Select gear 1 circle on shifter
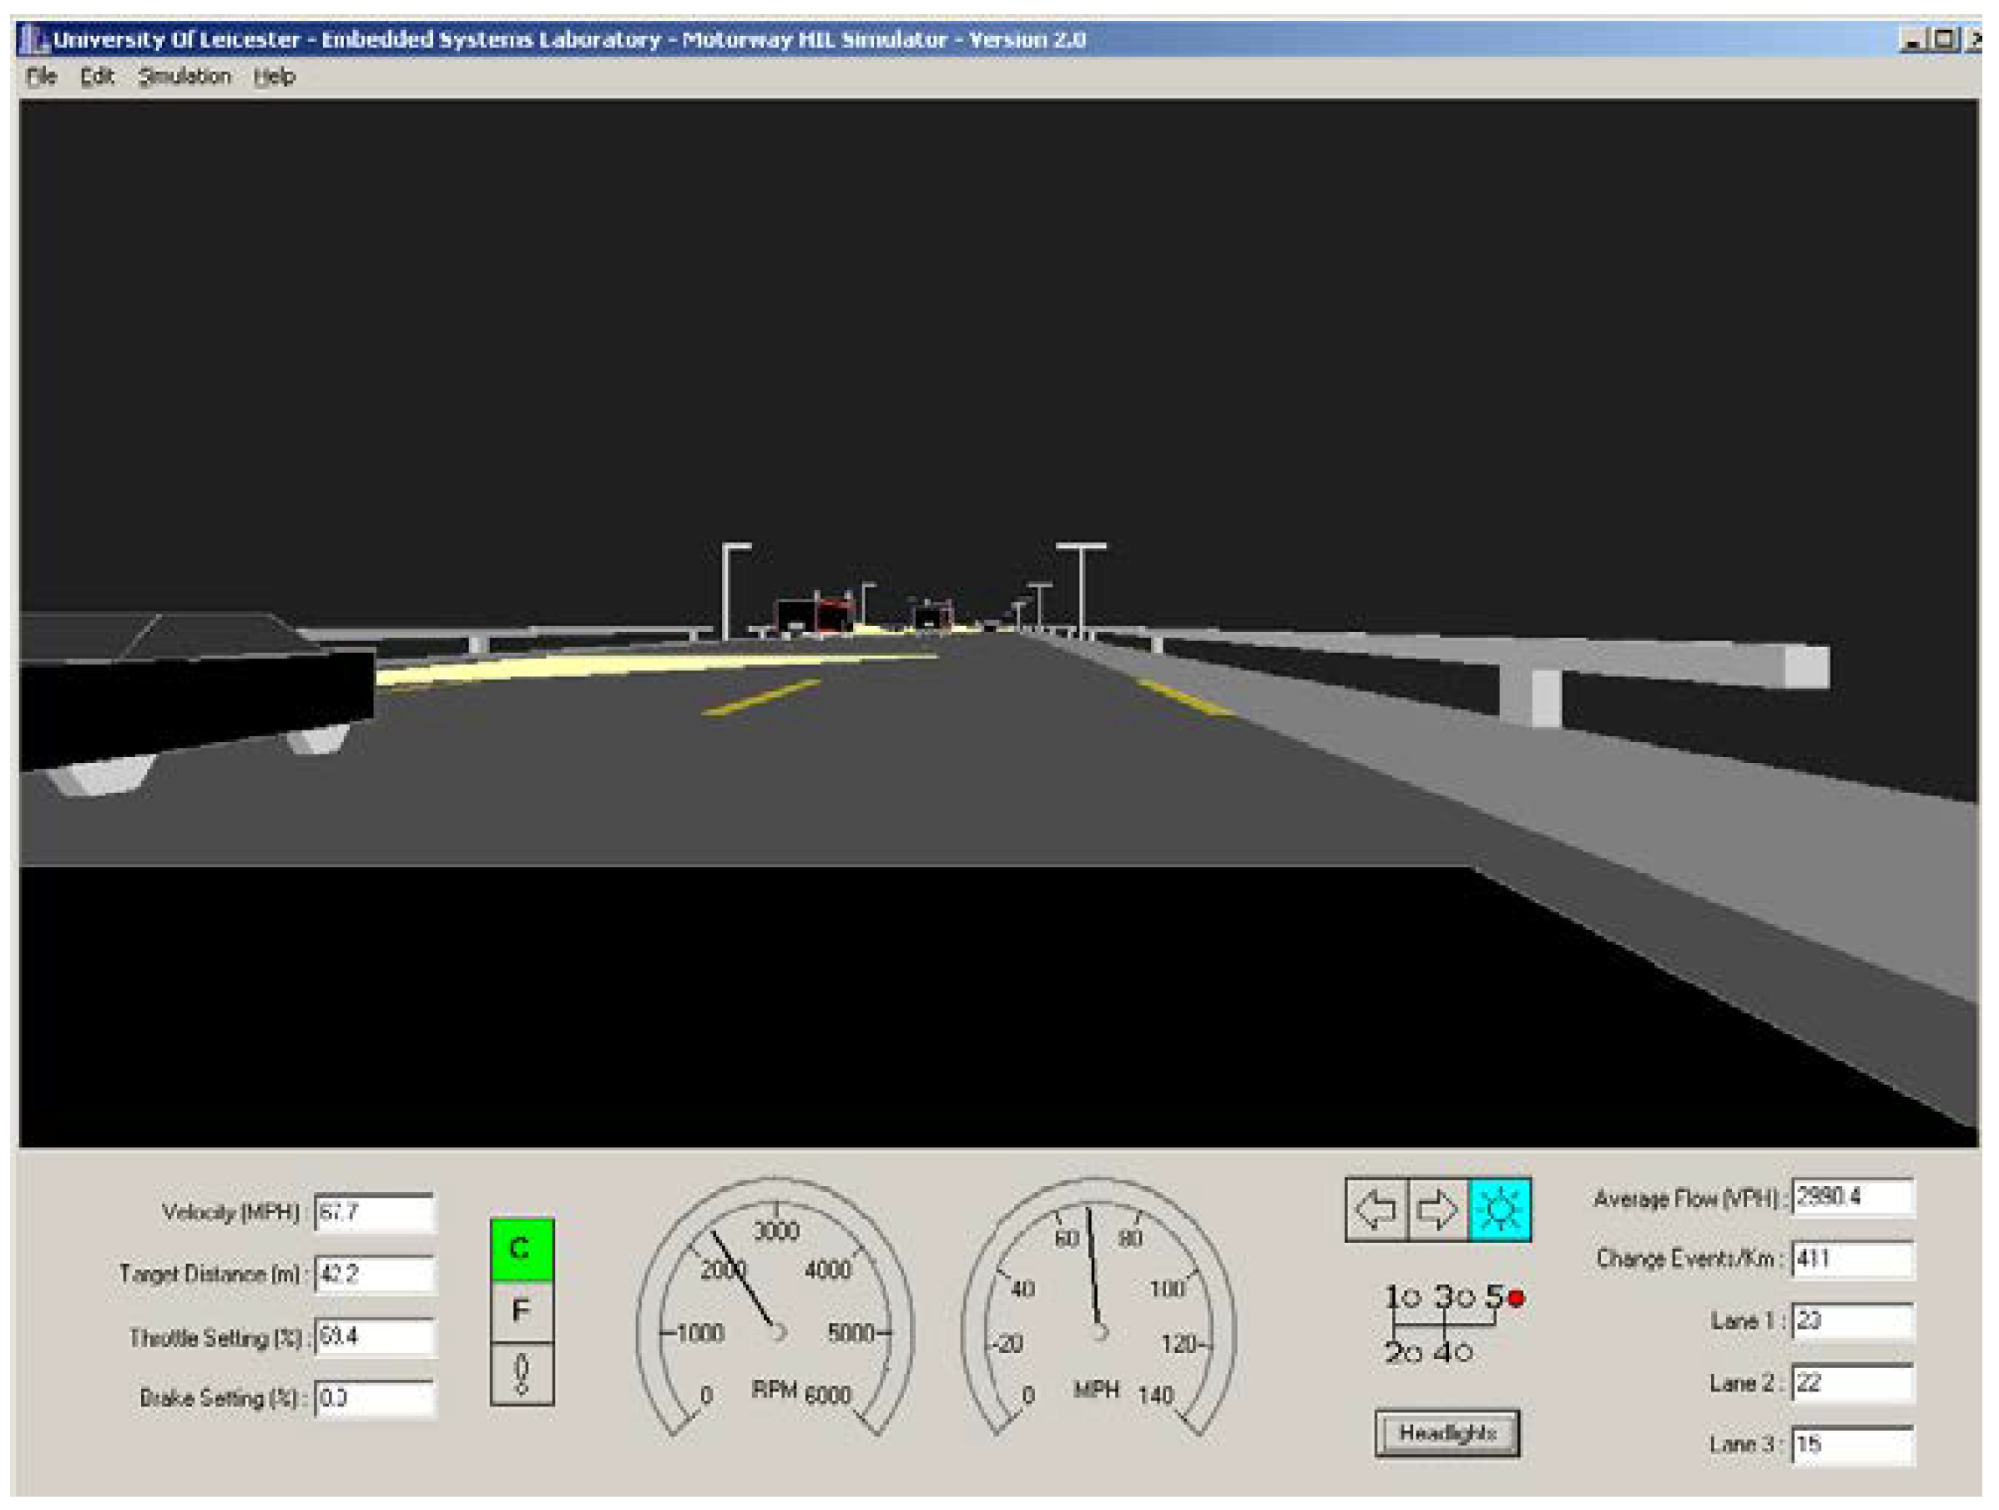The width and height of the screenshot is (1999, 1510). [1413, 1299]
